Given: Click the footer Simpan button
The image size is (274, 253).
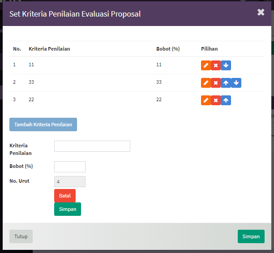Looking at the screenshot, I should [x=251, y=236].
